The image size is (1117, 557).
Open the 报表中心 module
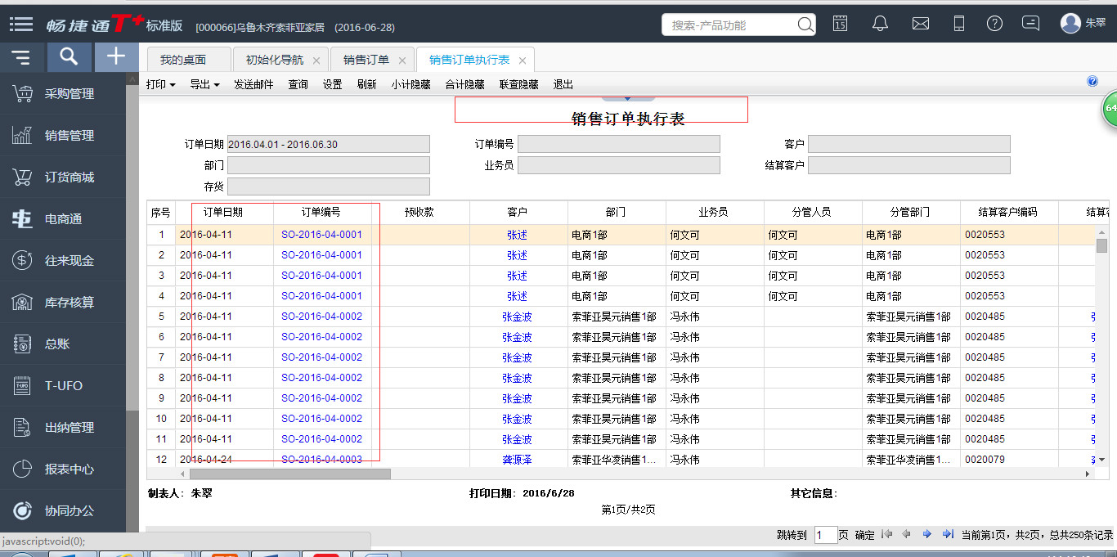coord(63,469)
